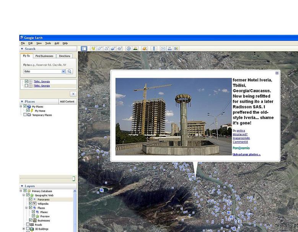Click View in Google Maps icon

176,49
